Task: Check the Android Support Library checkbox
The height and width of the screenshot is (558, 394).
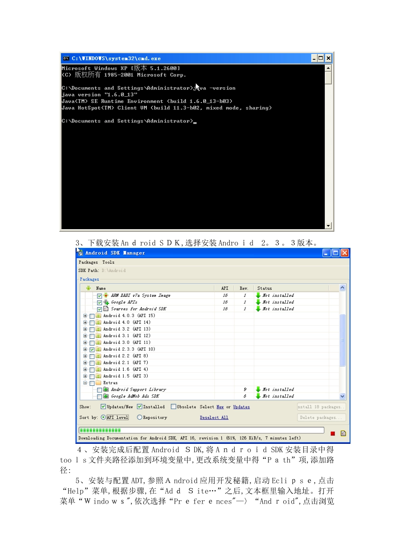Action: (x=100, y=390)
